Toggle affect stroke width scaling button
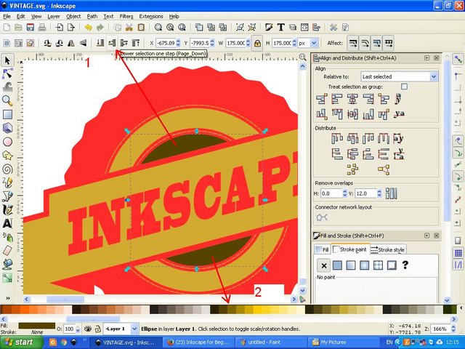Screen dimensions: 465x349 click(353, 44)
